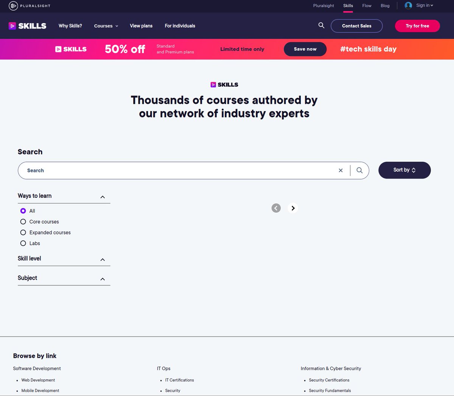The width and height of the screenshot is (454, 396).
Task: Click the Skills logo above the headline
Action: (224, 85)
